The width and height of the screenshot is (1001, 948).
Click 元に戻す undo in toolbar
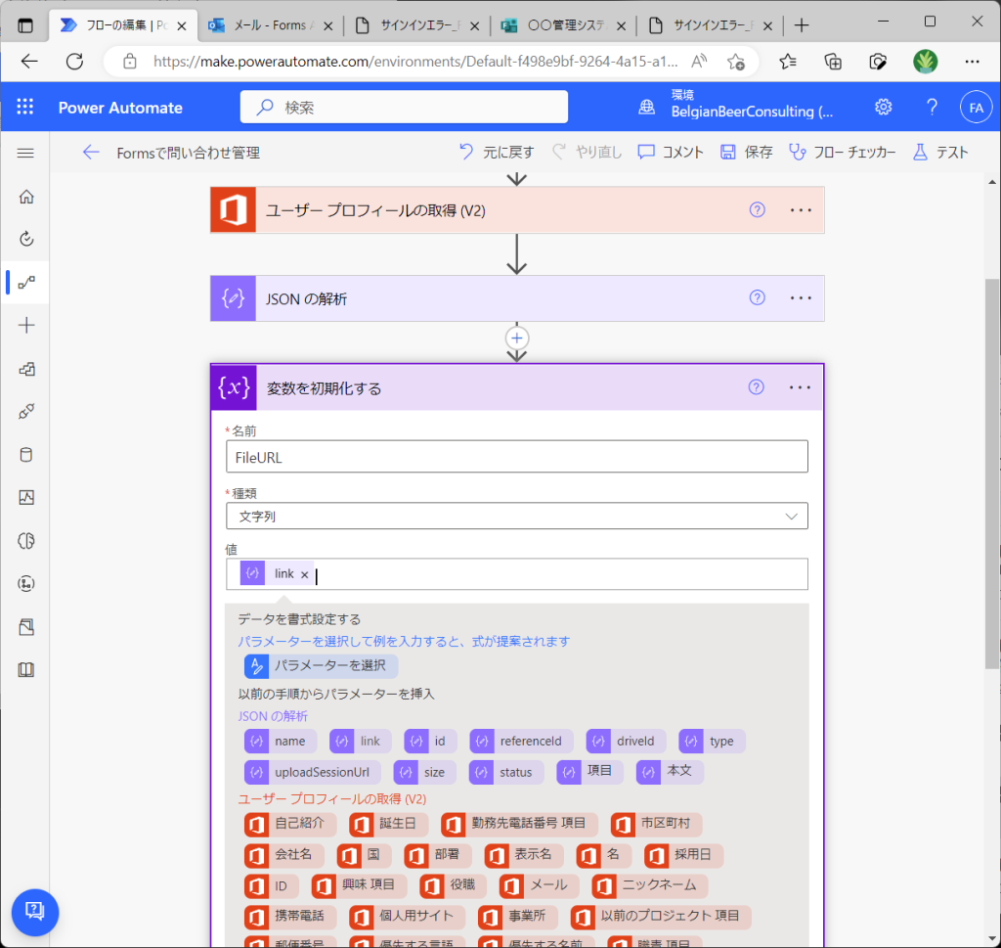497,152
